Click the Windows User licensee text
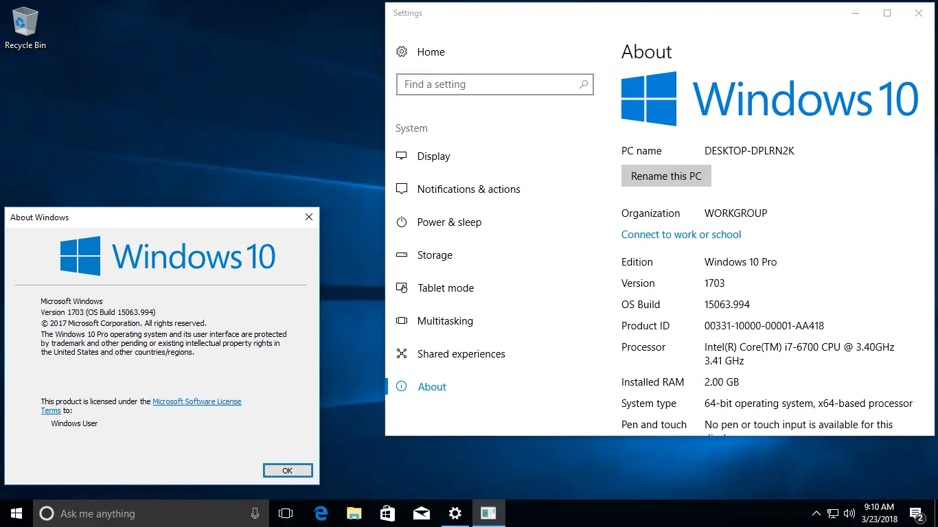This screenshot has width=938, height=527. click(74, 423)
